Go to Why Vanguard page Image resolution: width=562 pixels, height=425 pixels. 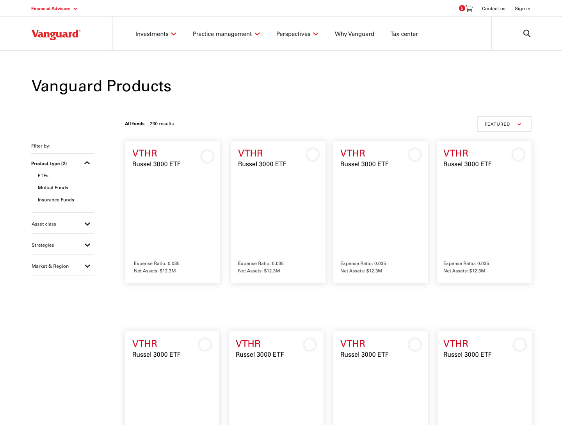(x=354, y=34)
